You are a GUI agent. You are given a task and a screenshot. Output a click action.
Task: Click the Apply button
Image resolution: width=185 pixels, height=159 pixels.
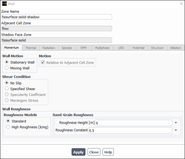(78, 152)
